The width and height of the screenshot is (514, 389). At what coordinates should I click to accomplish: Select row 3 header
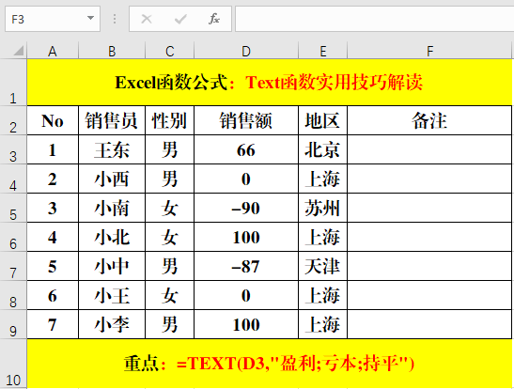(13, 149)
